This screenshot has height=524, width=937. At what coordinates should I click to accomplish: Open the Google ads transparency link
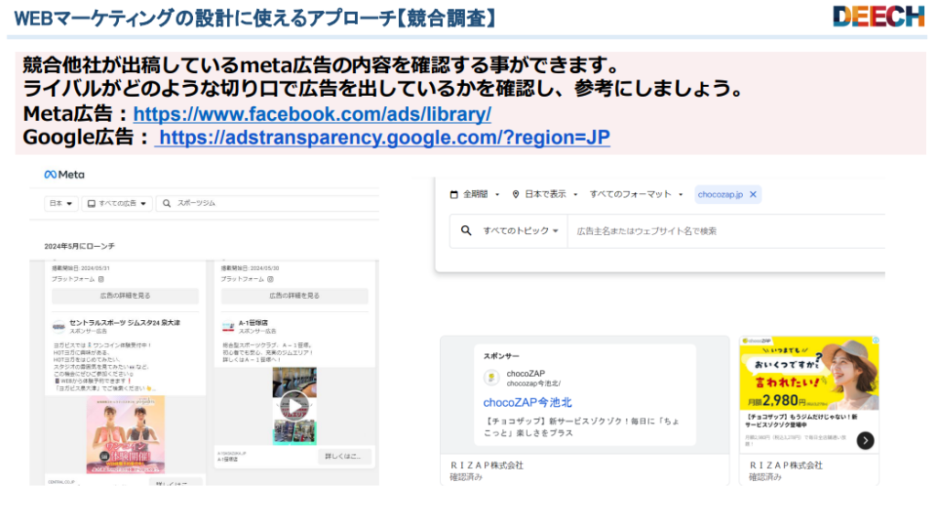tap(384, 137)
